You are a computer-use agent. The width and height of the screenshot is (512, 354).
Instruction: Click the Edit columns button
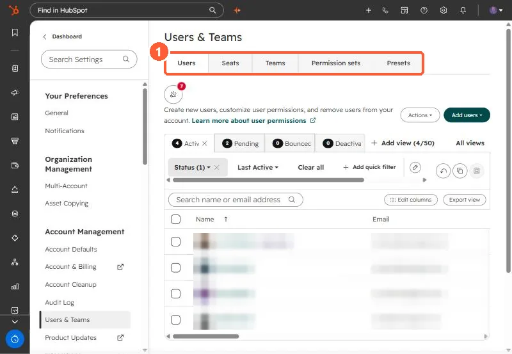pyautogui.click(x=411, y=200)
